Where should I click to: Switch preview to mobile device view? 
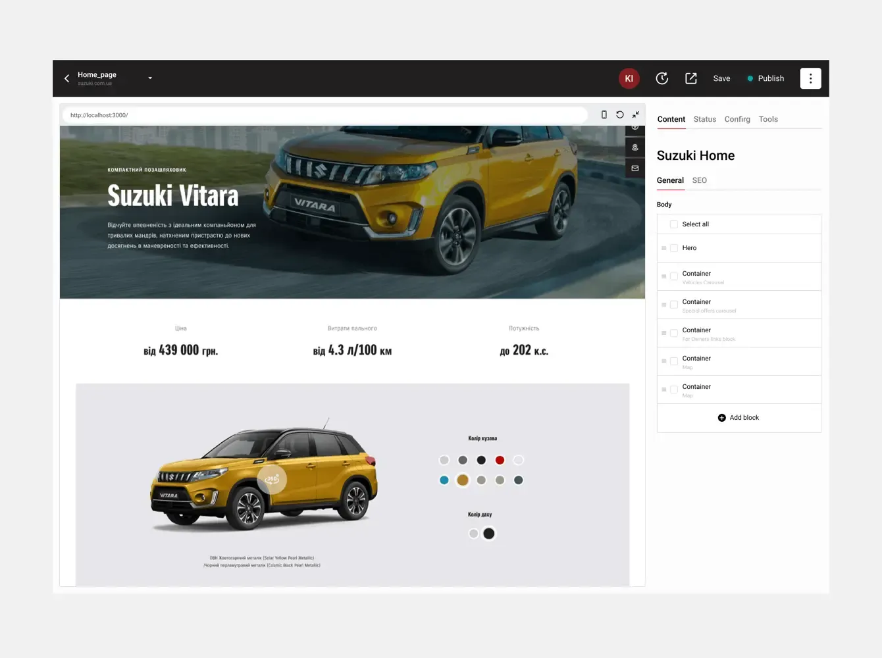[604, 114]
